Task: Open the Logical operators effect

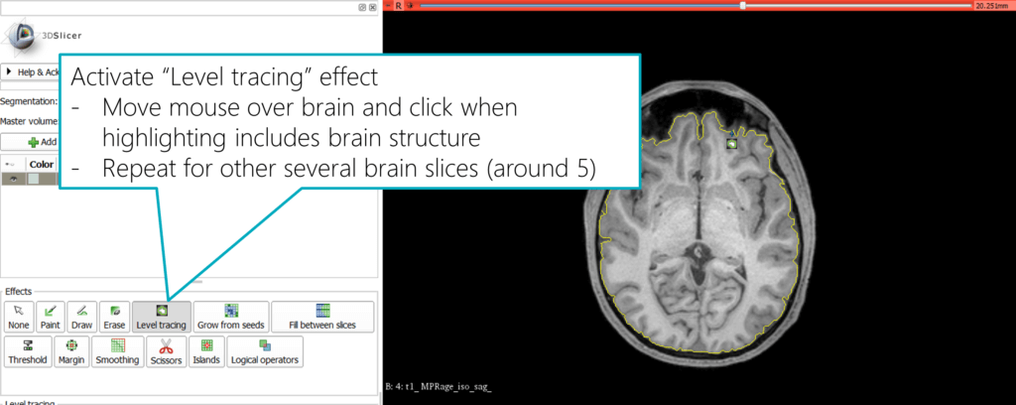Action: click(264, 351)
